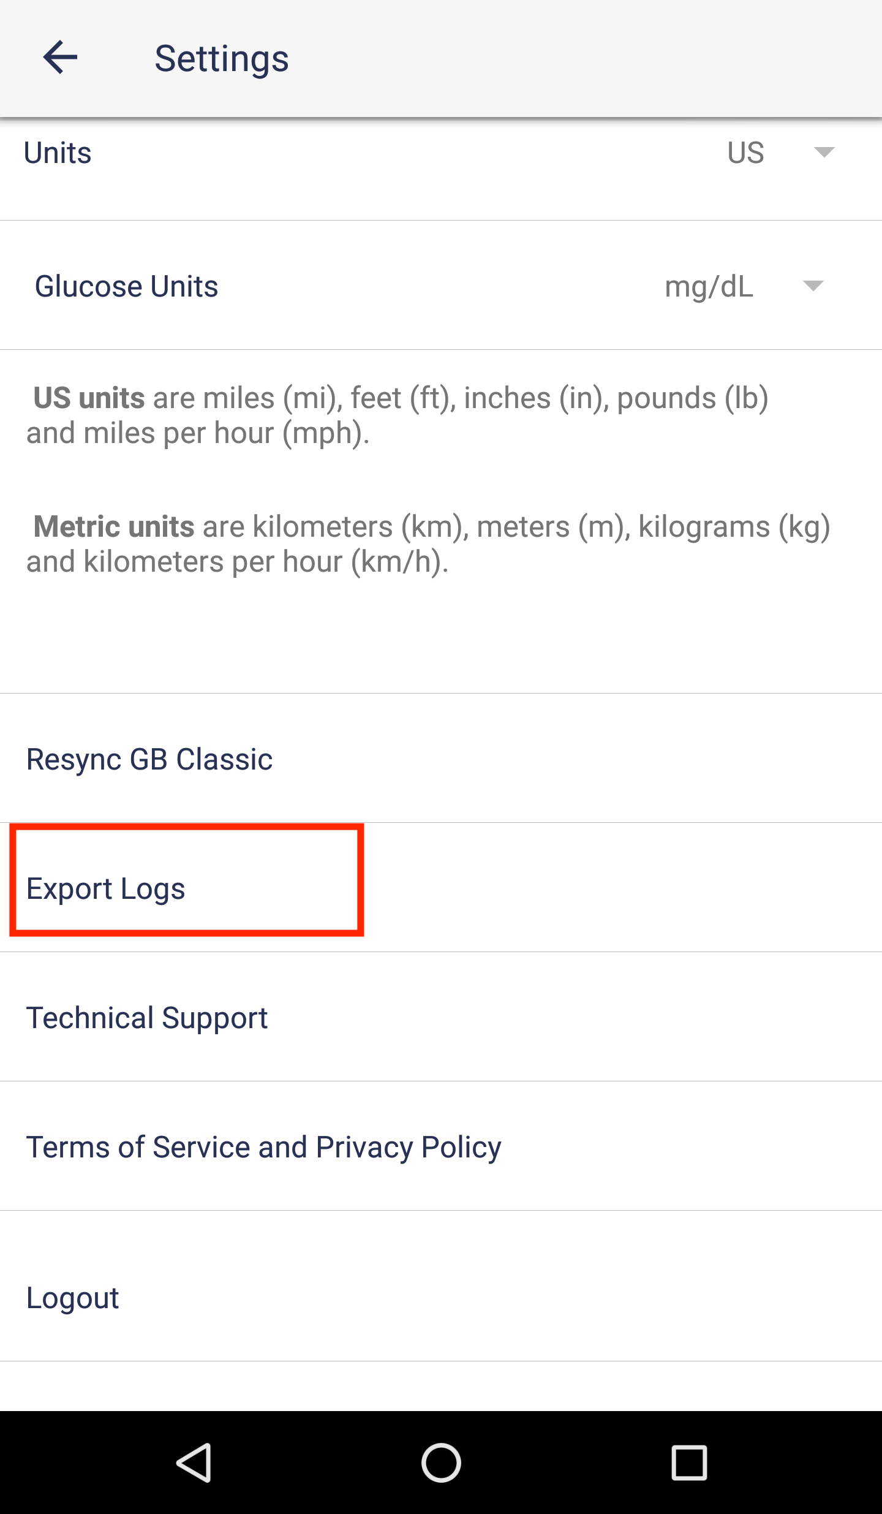
Task: Click the US units description paragraph
Action: (397, 415)
